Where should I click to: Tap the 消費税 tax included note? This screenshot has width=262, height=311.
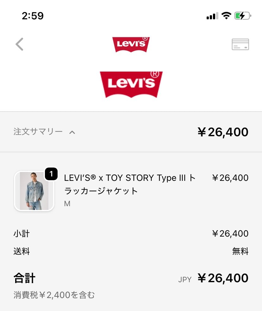pos(54,295)
